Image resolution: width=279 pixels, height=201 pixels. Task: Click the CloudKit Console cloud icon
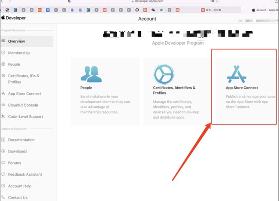point(3,105)
